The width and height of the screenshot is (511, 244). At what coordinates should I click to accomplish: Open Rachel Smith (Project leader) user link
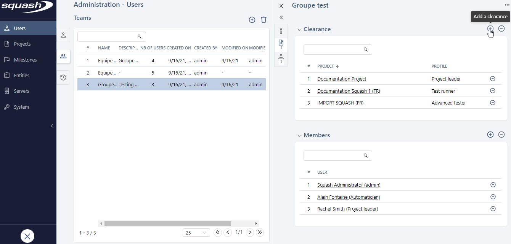(x=347, y=209)
